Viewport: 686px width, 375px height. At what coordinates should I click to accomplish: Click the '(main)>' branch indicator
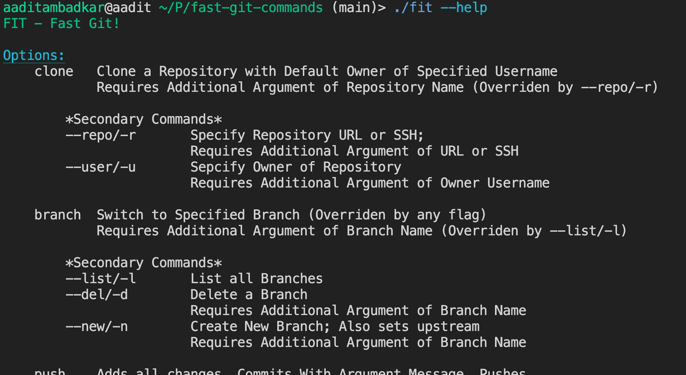[x=358, y=9]
